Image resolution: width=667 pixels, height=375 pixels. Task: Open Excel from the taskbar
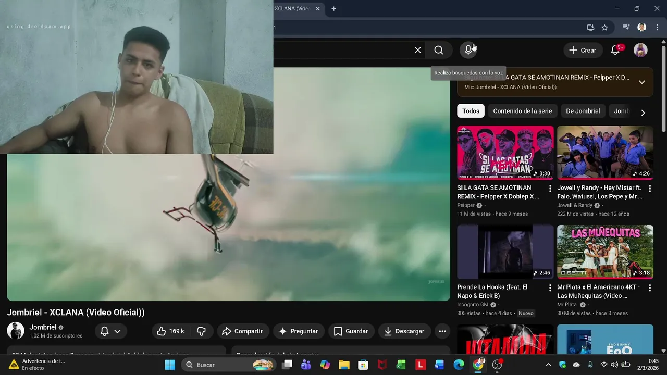tap(401, 365)
